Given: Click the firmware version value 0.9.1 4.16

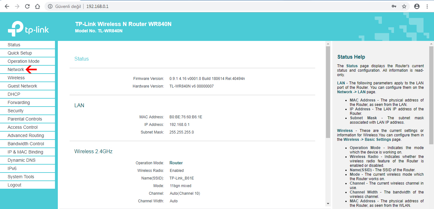Looking at the screenshot, I should tap(207, 79).
